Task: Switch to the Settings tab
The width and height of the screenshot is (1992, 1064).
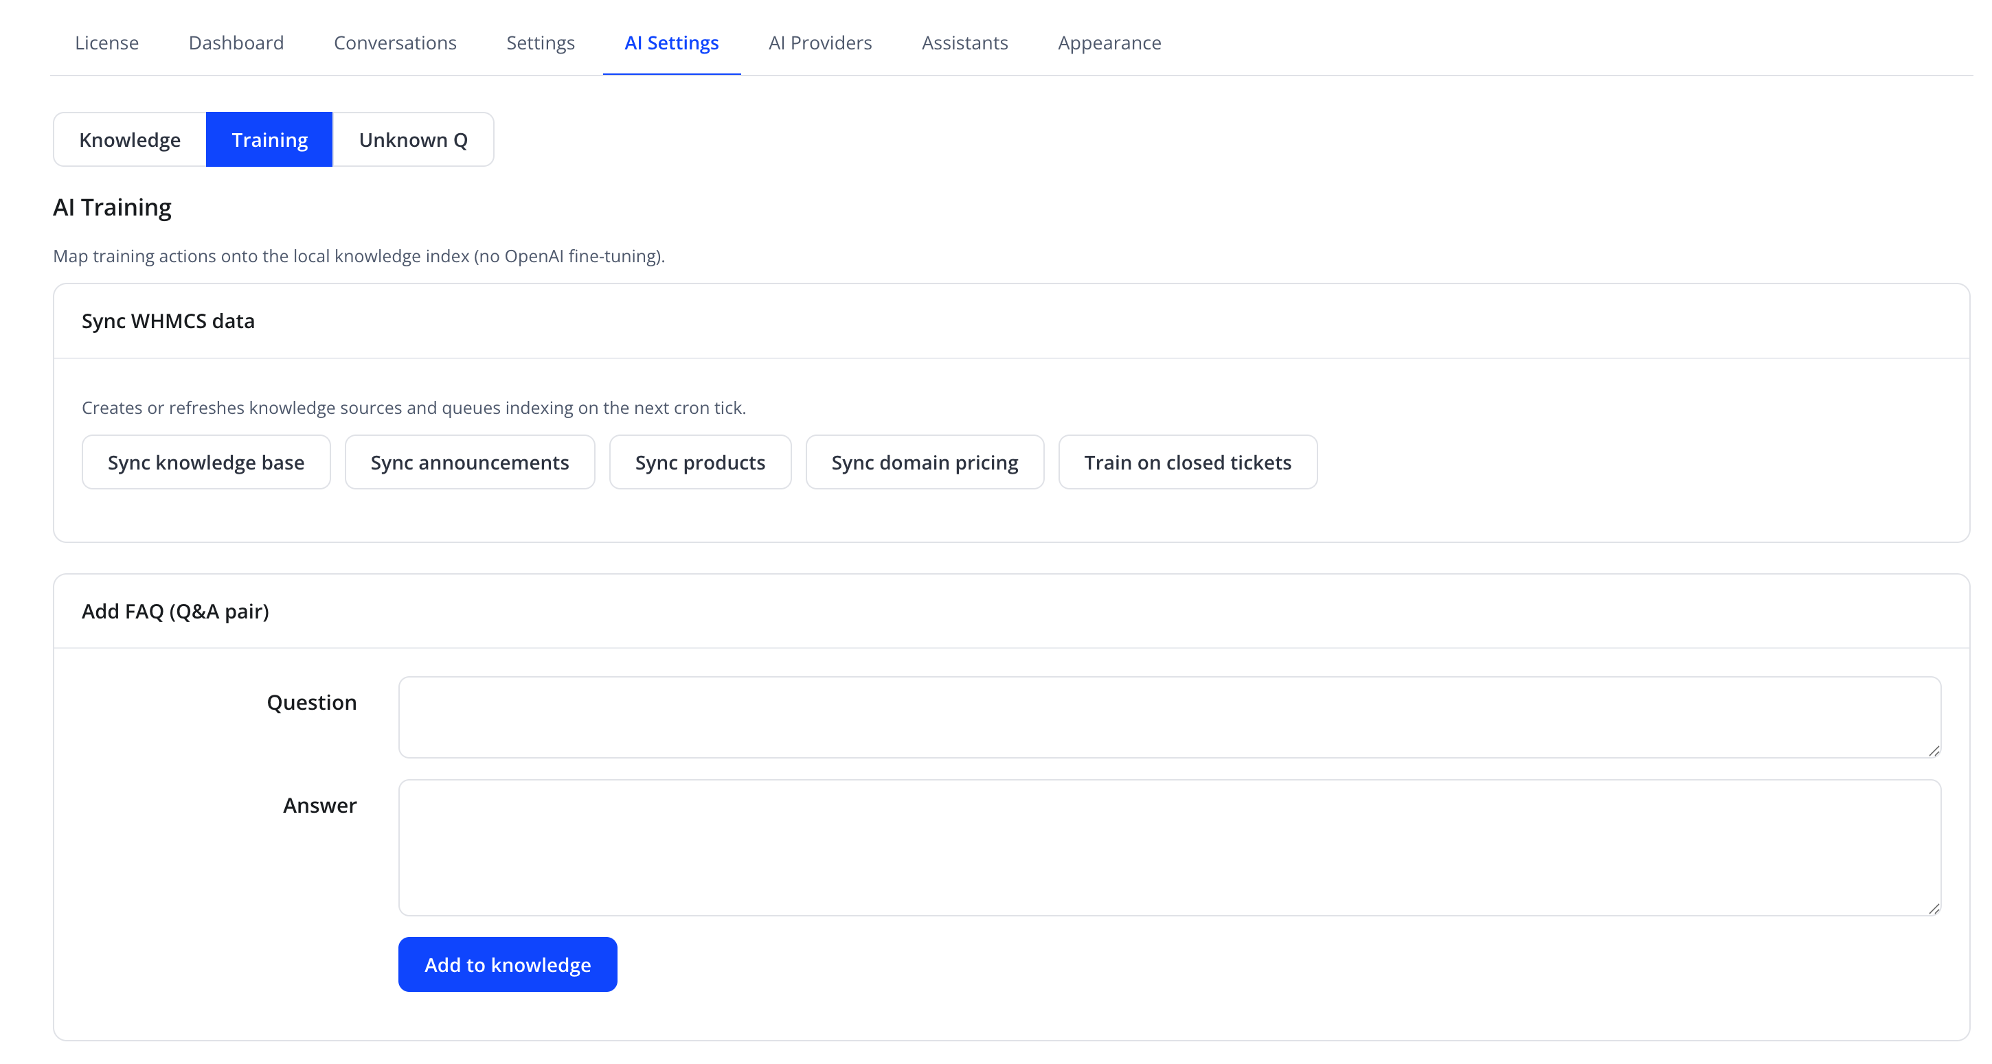Action: pos(541,43)
